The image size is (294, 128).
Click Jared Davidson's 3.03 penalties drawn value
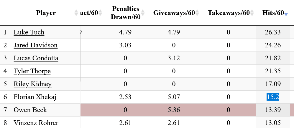coord(125,45)
